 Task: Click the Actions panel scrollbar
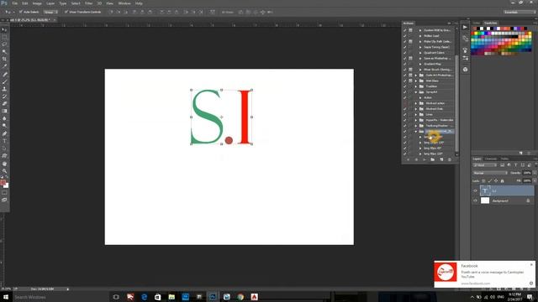click(456, 102)
